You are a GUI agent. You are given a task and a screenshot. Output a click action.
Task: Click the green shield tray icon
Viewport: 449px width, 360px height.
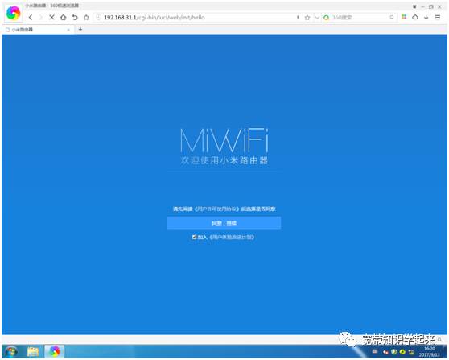(x=394, y=352)
